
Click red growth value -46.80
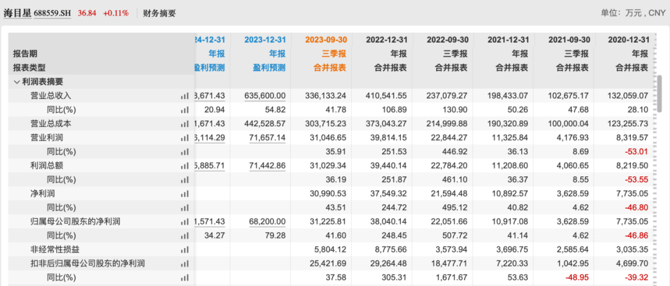(638, 207)
